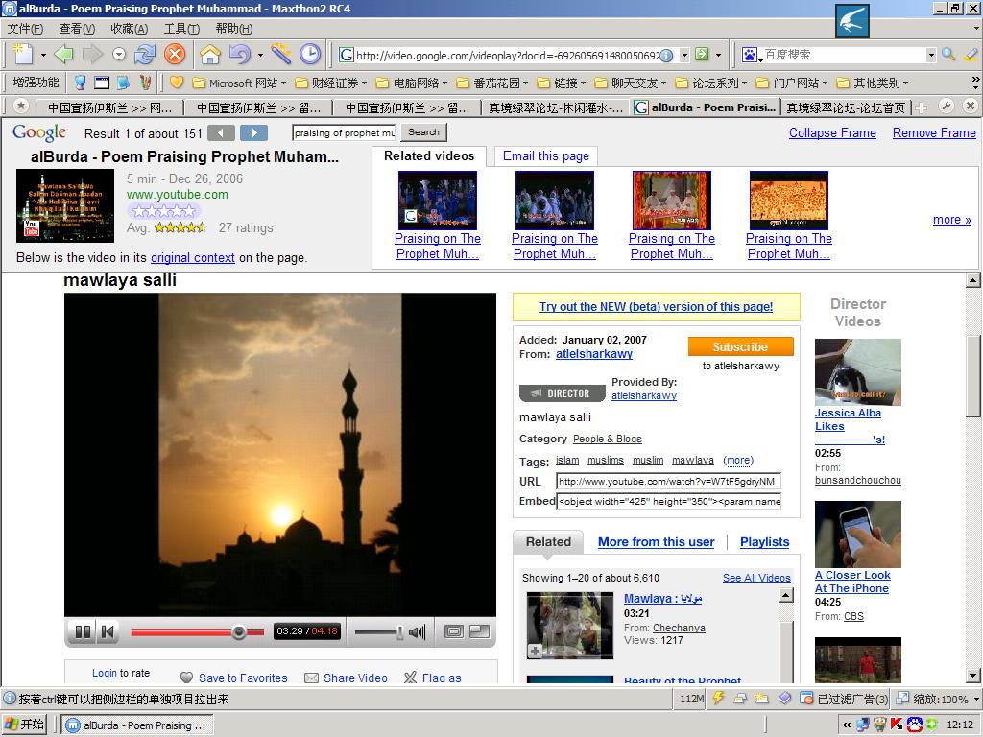
Task: Click the new tab plus icon
Action: [x=921, y=107]
